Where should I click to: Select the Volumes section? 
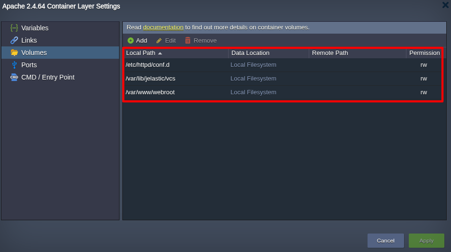(60, 53)
